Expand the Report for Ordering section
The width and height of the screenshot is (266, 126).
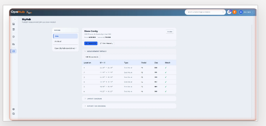point(129,106)
